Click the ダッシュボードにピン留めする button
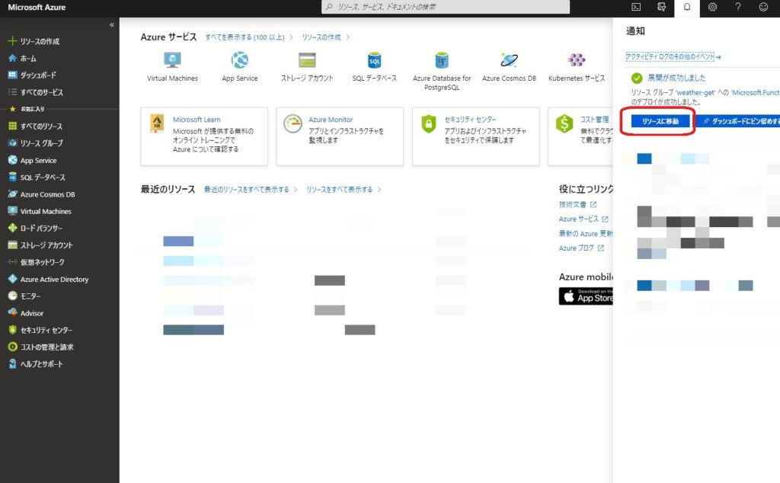780x483 pixels. coord(738,121)
